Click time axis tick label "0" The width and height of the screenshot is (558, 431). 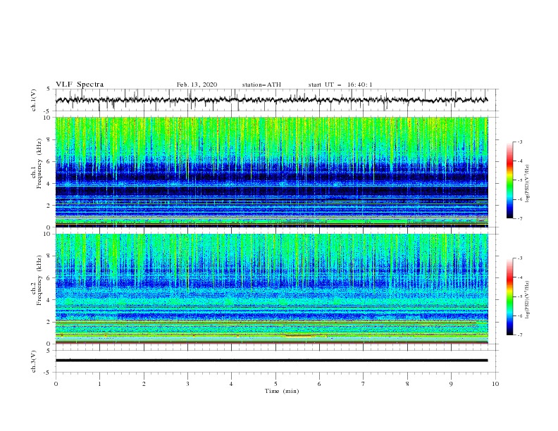tap(56, 384)
